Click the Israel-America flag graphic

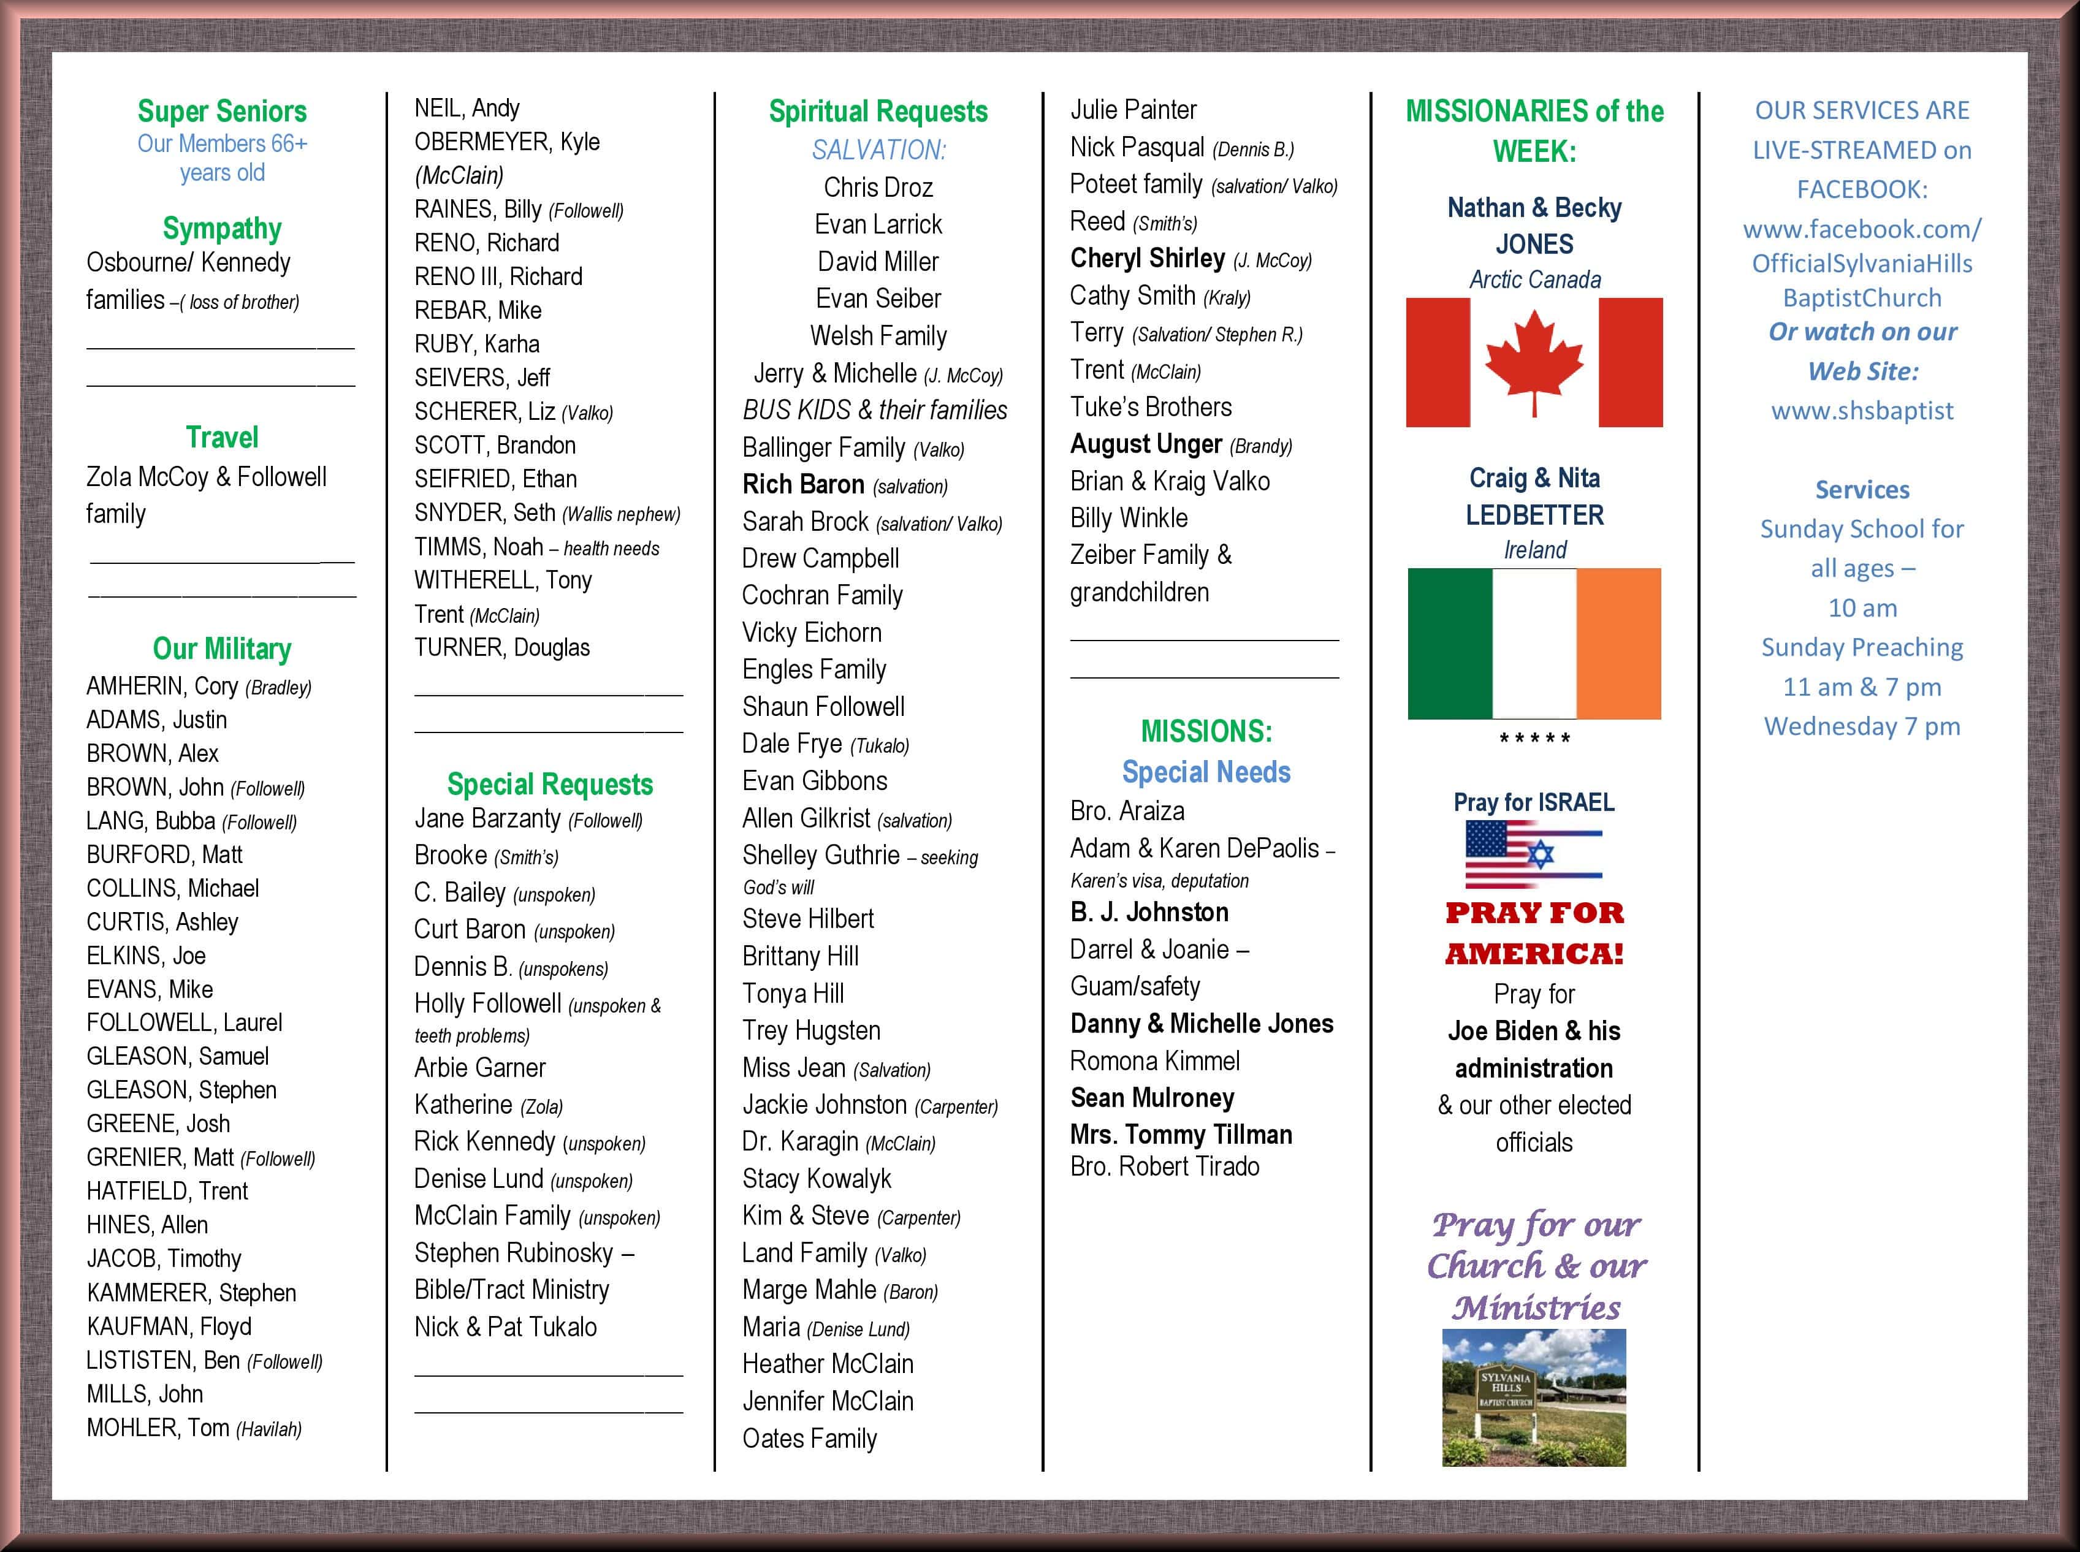[1534, 854]
